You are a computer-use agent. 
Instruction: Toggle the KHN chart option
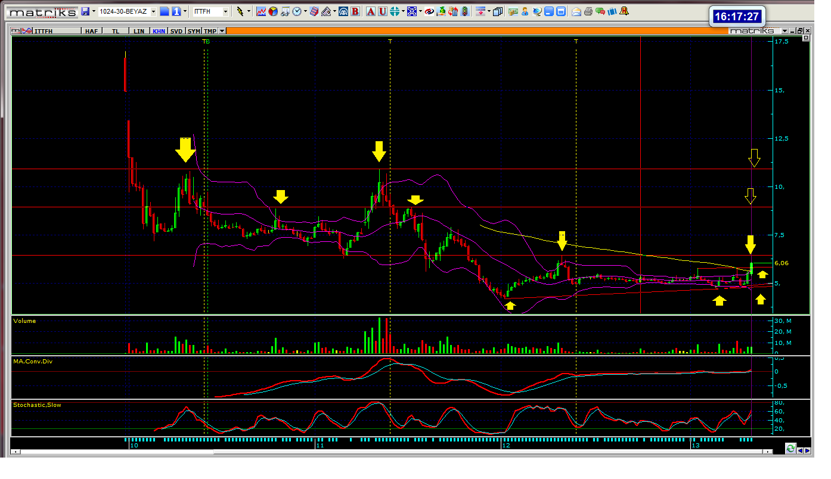point(159,30)
